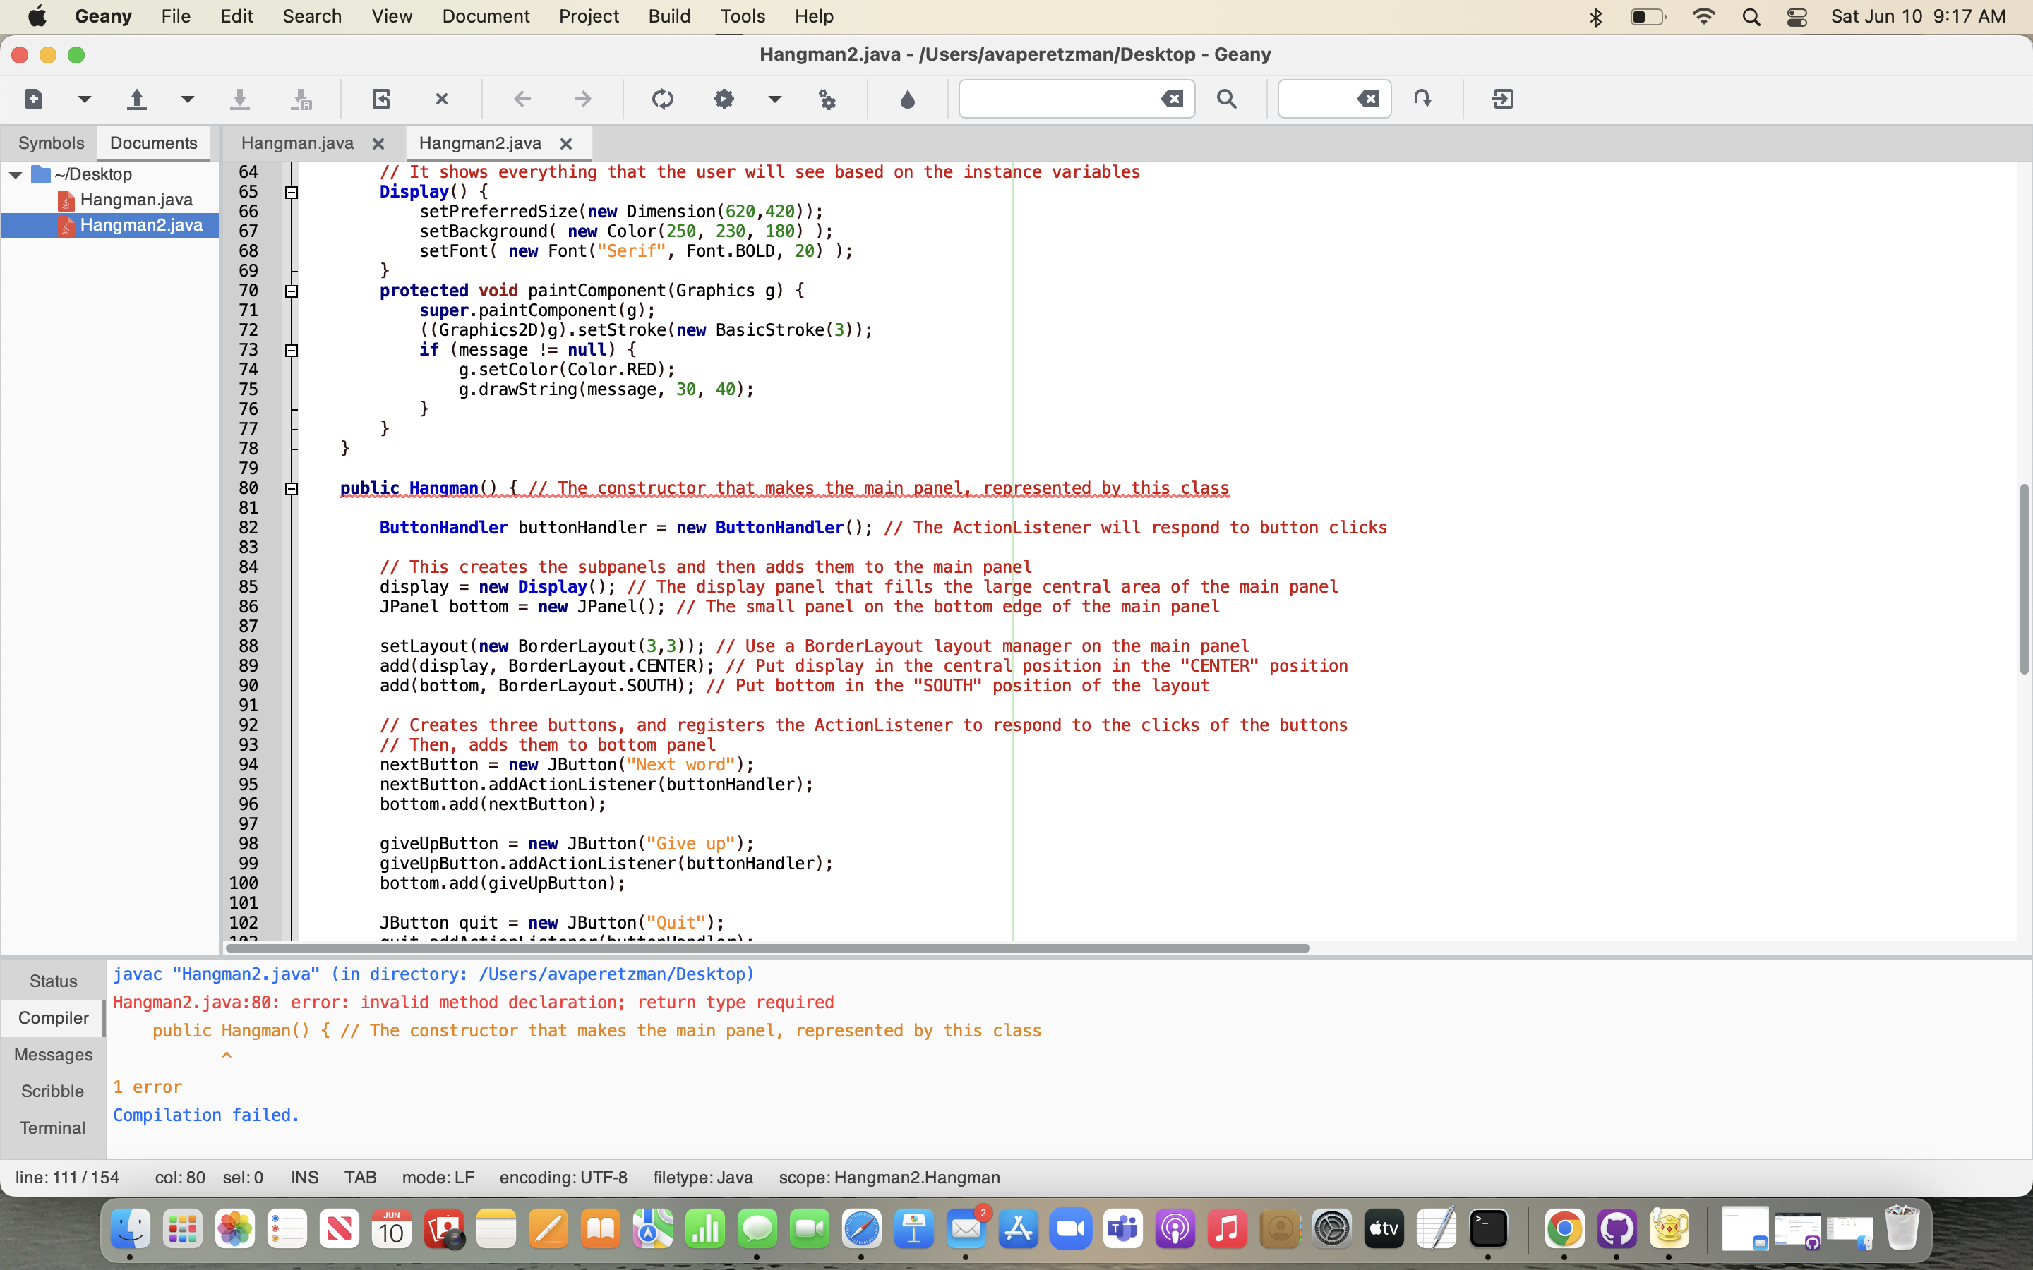Click the Jump to line icon
Viewport: 2033px width, 1270px height.
point(1422,99)
